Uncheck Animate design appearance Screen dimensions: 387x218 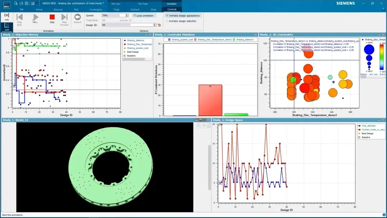point(167,15)
